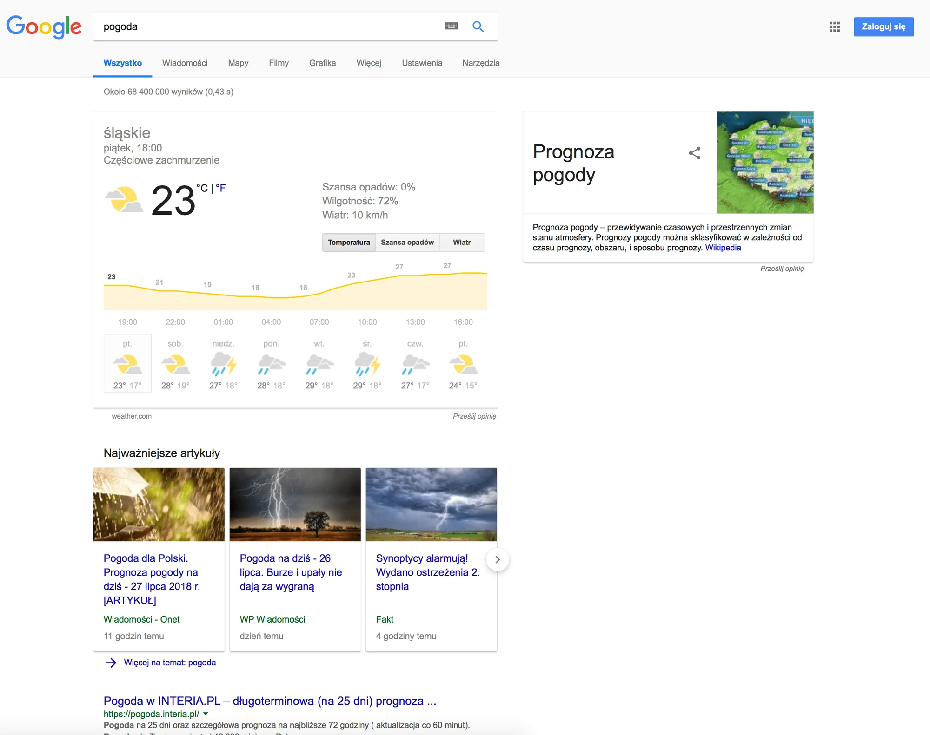
Task: Click the Zaloguj się button
Action: tap(883, 26)
